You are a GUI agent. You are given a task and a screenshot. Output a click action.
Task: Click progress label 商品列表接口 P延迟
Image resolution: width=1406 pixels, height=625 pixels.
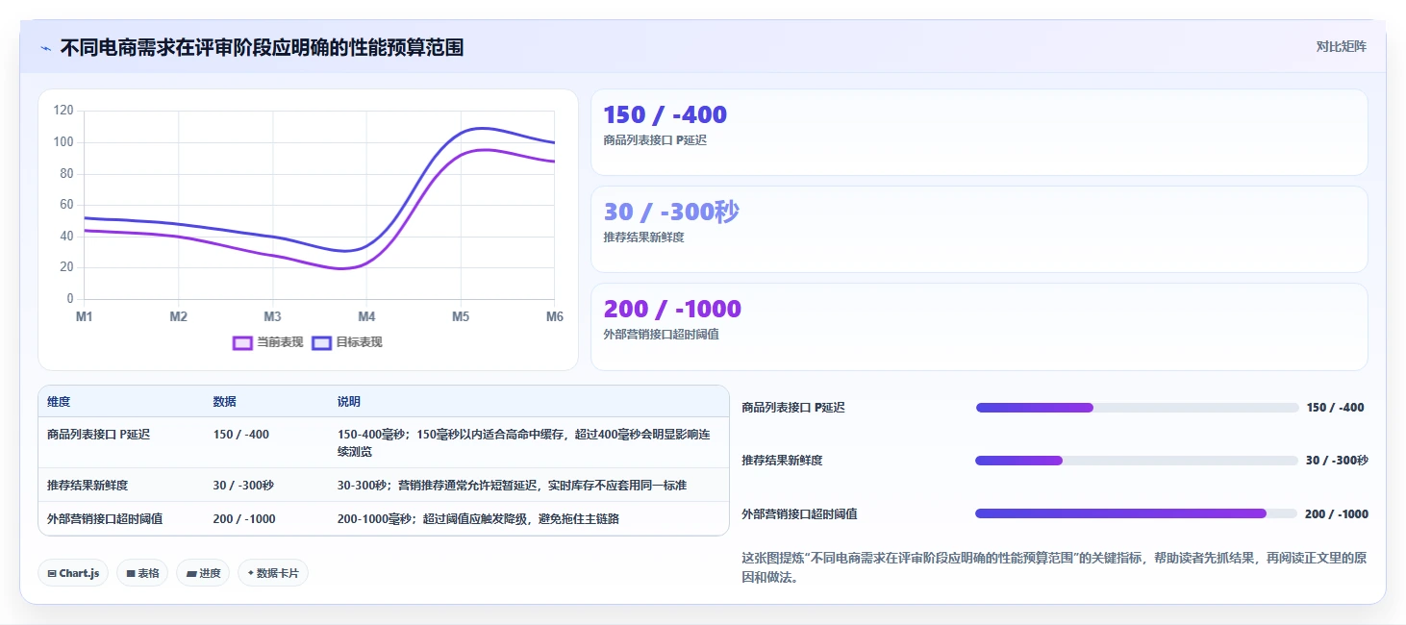pos(793,408)
